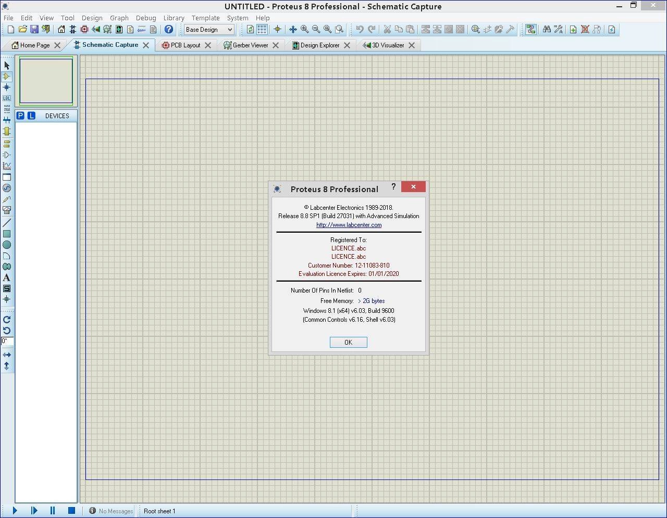The image size is (667, 518).
Task: Click the New Project toolbar icon
Action: click(11, 30)
